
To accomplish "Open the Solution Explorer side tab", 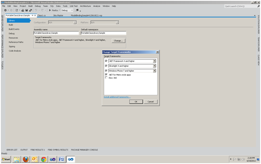I will [259, 24].
